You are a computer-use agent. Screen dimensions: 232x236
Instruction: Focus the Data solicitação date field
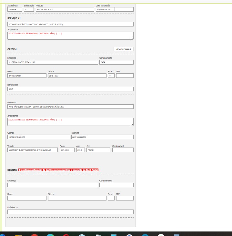(x=105, y=9)
